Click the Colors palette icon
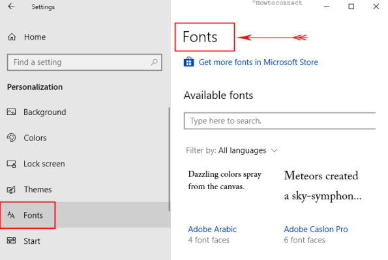The height and width of the screenshot is (260, 388). pos(11,138)
